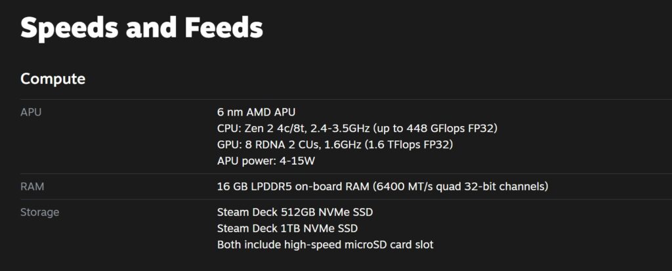Click the "6400 MT/s quad 32-bit channels" detail
The height and width of the screenshot is (271, 672).
click(460, 187)
